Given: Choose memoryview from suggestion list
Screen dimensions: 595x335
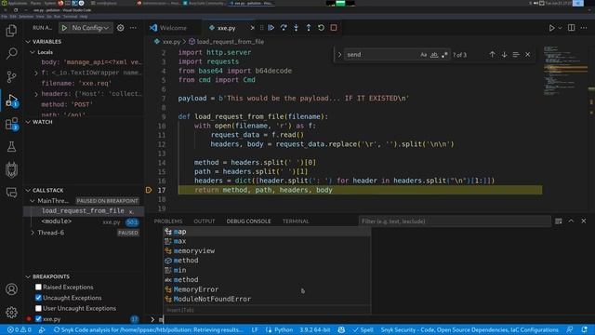Looking at the screenshot, I should click(267, 250).
